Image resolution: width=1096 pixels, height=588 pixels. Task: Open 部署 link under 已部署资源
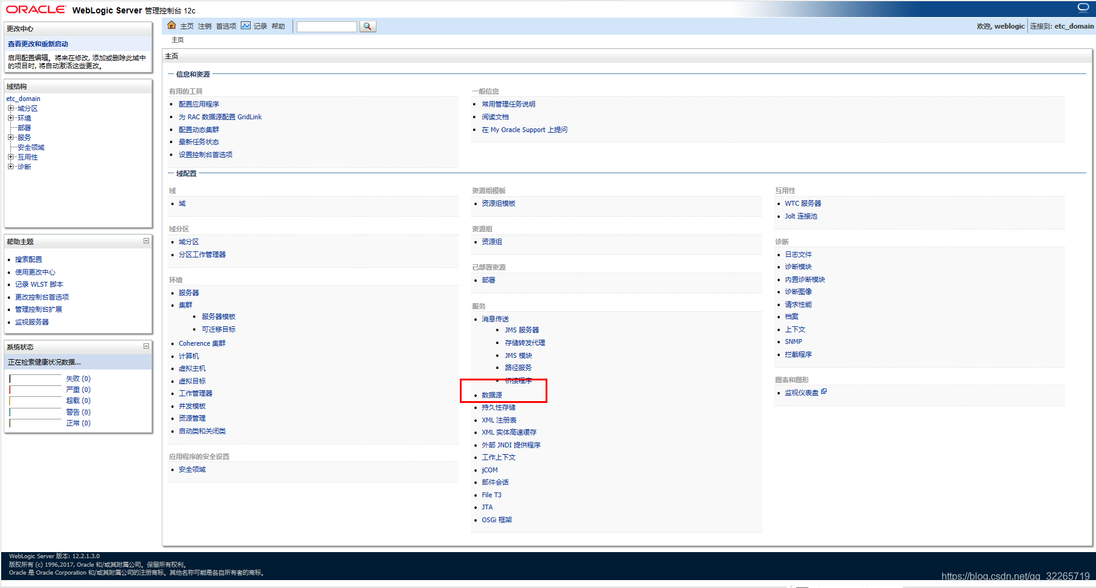(488, 280)
